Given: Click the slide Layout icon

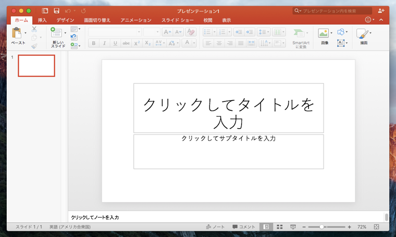Looking at the screenshot, I should pyautogui.click(x=74, y=29).
